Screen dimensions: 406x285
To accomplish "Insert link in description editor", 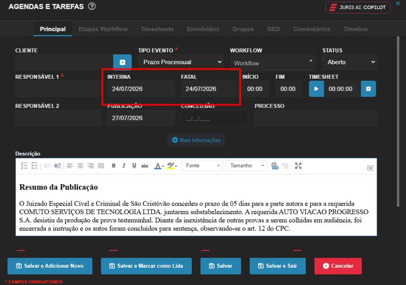I will coord(275,166).
